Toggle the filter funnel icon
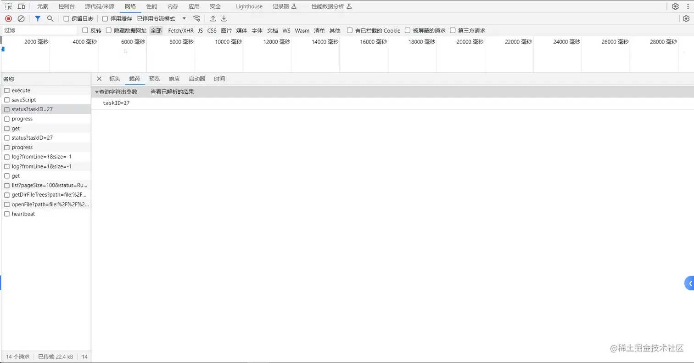Screen dimensions: 694x363 (38, 18)
